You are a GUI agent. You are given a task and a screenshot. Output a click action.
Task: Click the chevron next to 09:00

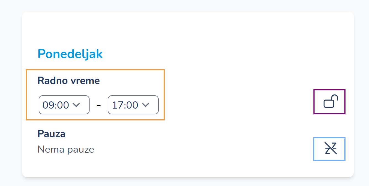(76, 105)
